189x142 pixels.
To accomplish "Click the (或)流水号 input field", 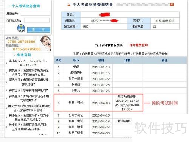I will tap(37, 20).
